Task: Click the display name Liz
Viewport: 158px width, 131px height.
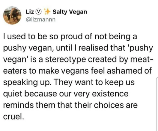Action: coord(30,12)
